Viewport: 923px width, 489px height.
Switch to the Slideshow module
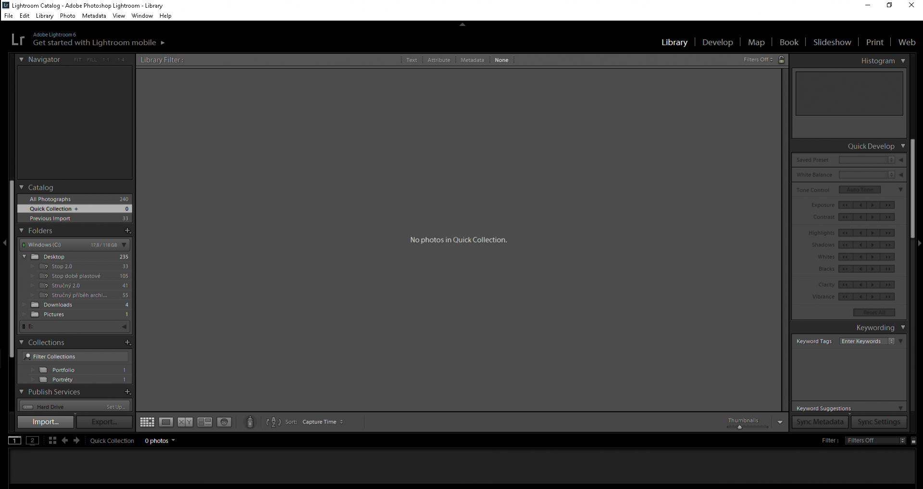click(832, 42)
